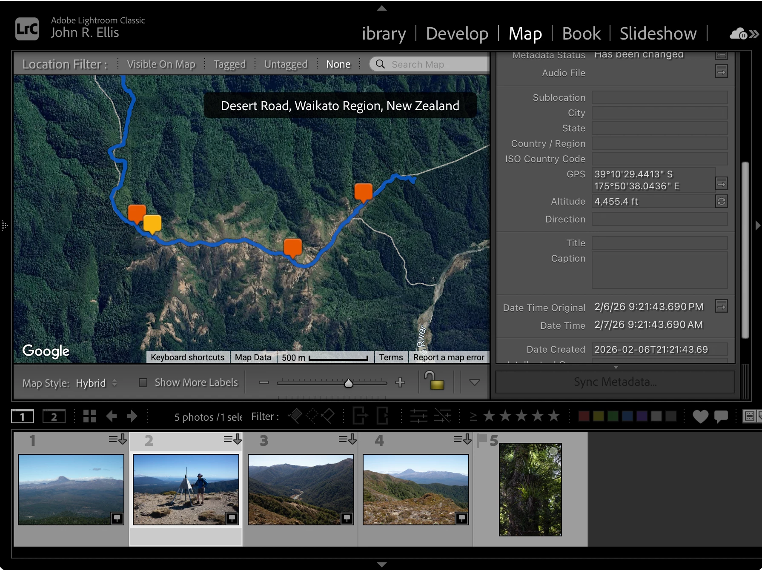Collapse the right panel group

[758, 225]
